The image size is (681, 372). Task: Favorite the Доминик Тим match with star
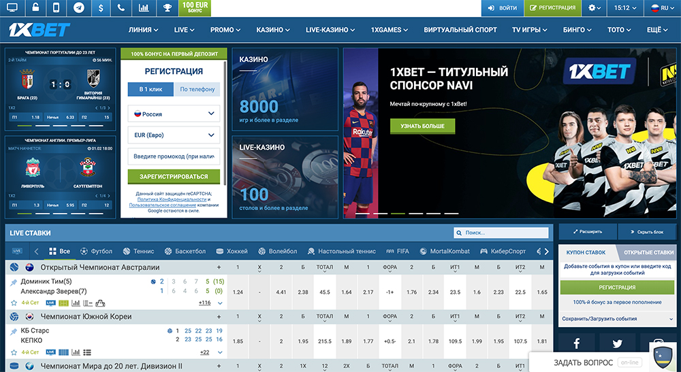[x=14, y=303]
